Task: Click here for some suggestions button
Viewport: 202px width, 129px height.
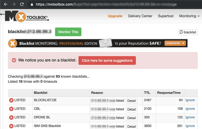Action: click(107, 60)
